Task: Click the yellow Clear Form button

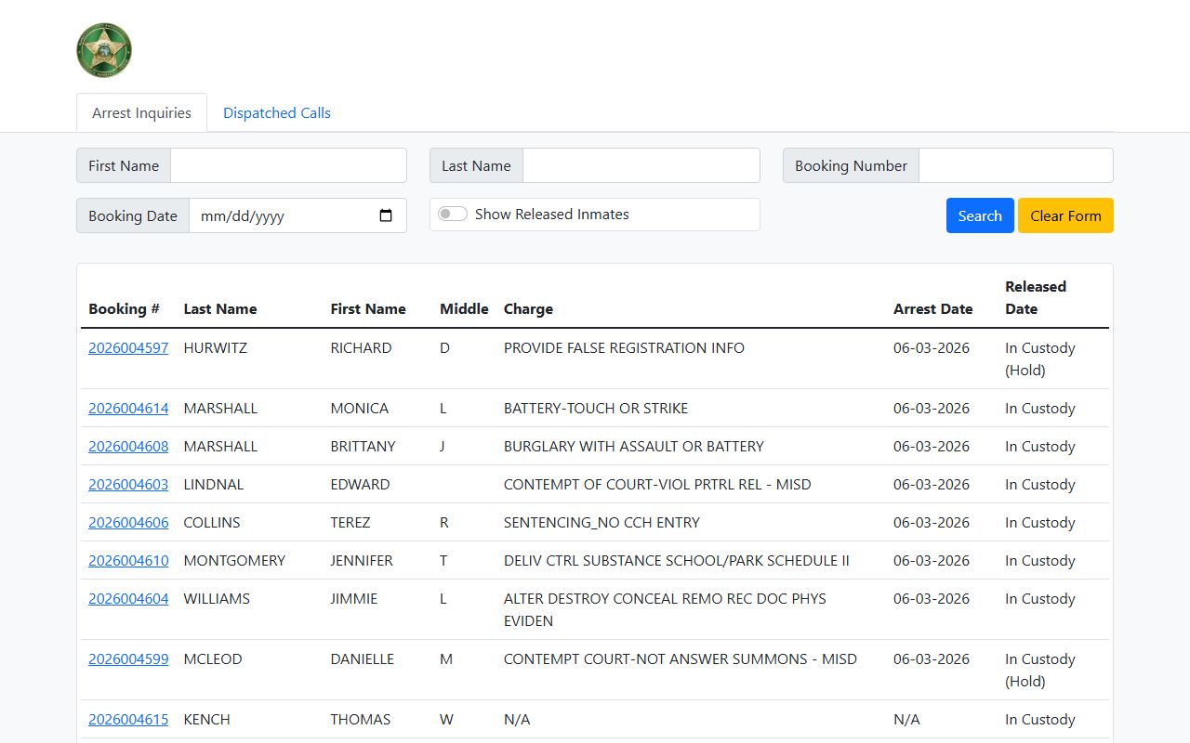Action: 1065,215
